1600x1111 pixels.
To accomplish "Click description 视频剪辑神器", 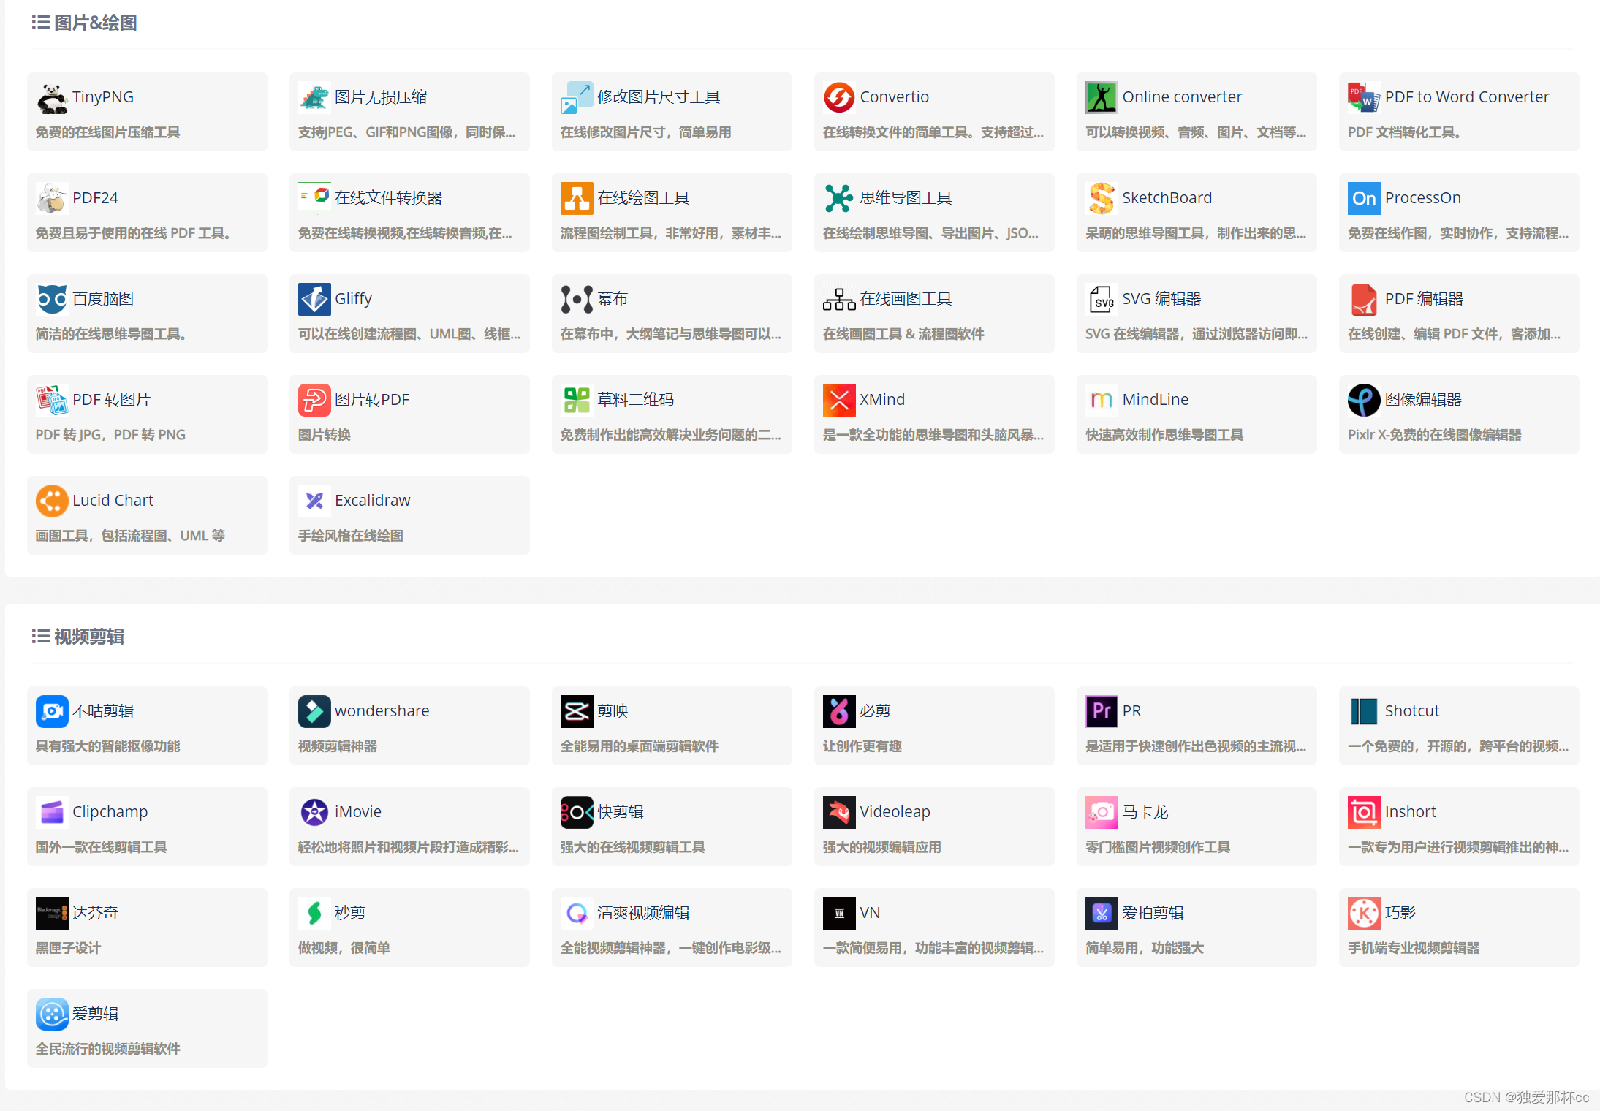I will [x=338, y=746].
